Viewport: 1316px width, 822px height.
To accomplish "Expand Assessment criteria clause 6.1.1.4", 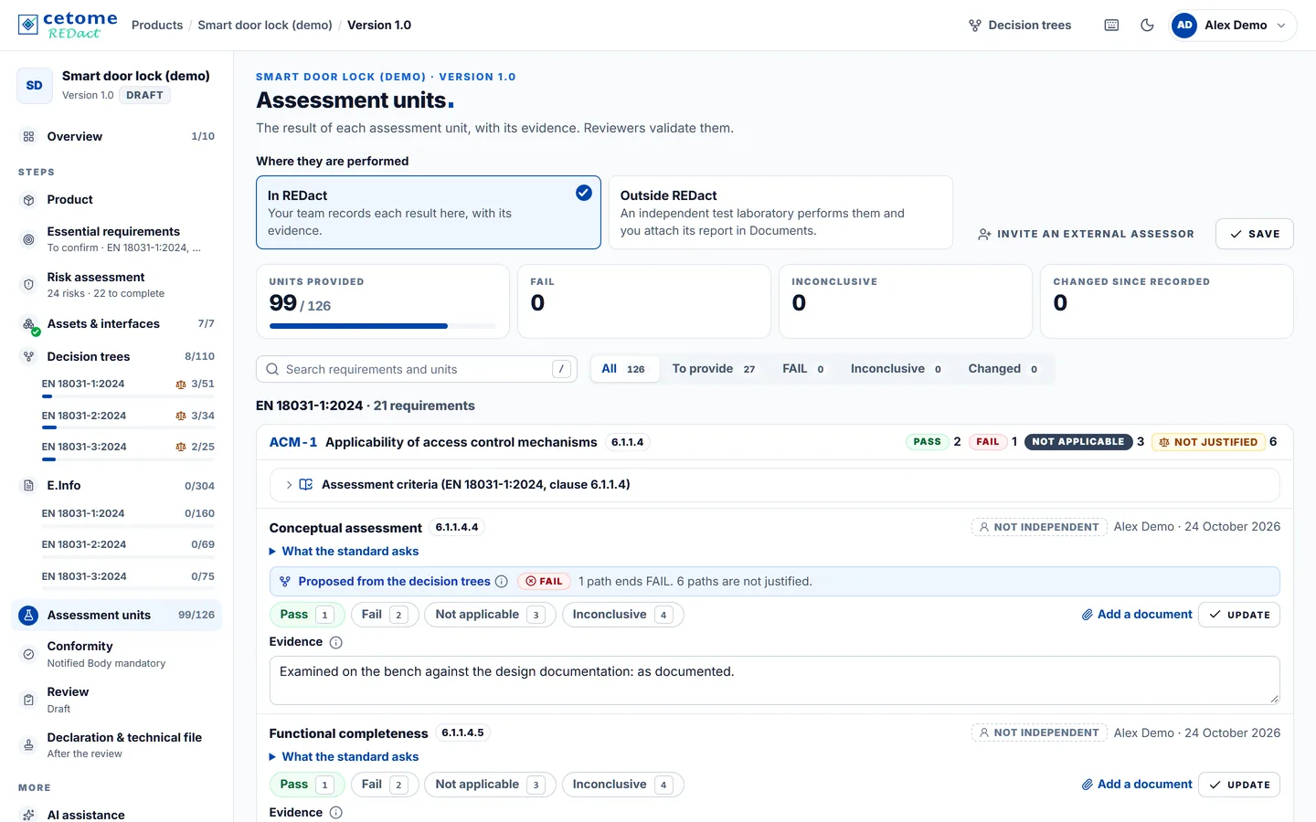I will [x=774, y=485].
